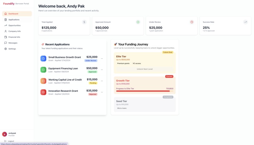This screenshot has height=145, width=254.
Task: Click the $35,000 amount on Innovation Research Grant
Action: (x=92, y=91)
